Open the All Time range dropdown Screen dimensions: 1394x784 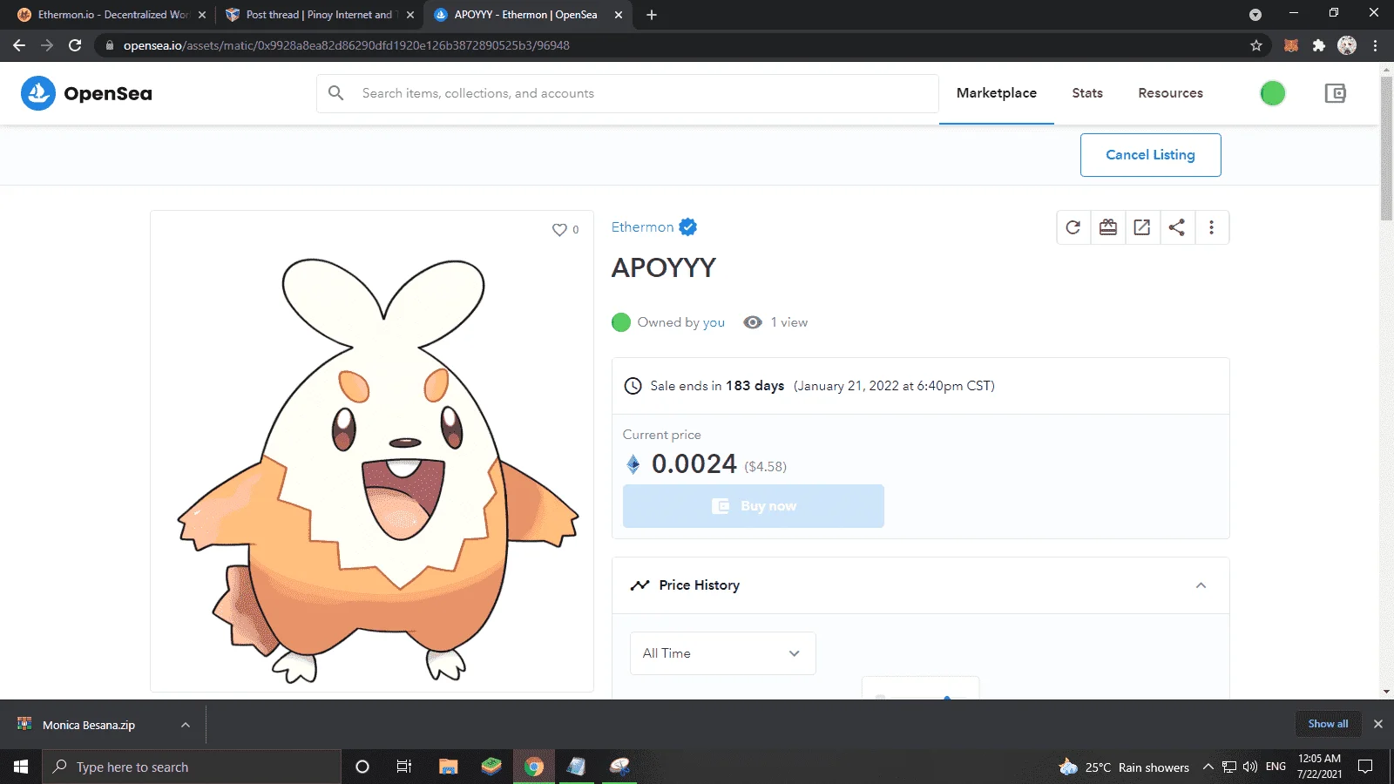723,653
